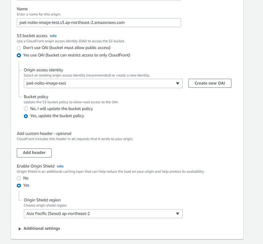This screenshot has height=244, width=263.
Task: Click the "Origin Shield region" field label
Action: click(42, 200)
